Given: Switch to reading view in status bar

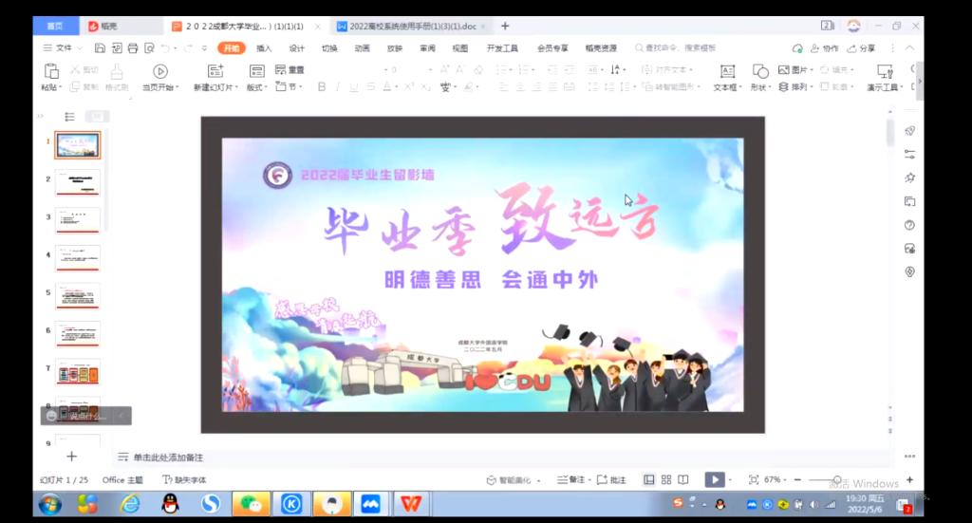Looking at the screenshot, I should [x=683, y=480].
